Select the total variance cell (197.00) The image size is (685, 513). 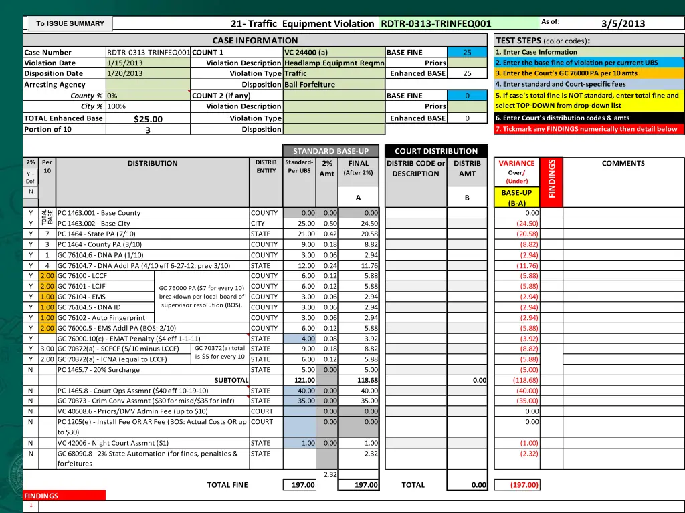coord(517,485)
